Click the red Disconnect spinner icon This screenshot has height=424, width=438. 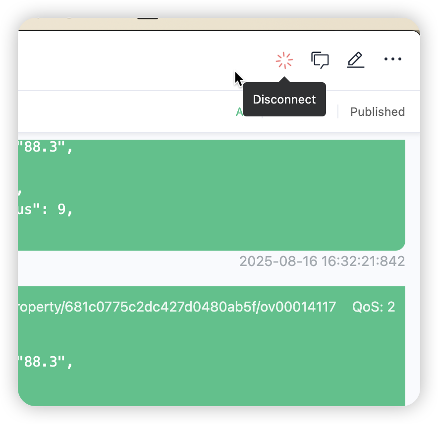click(284, 60)
